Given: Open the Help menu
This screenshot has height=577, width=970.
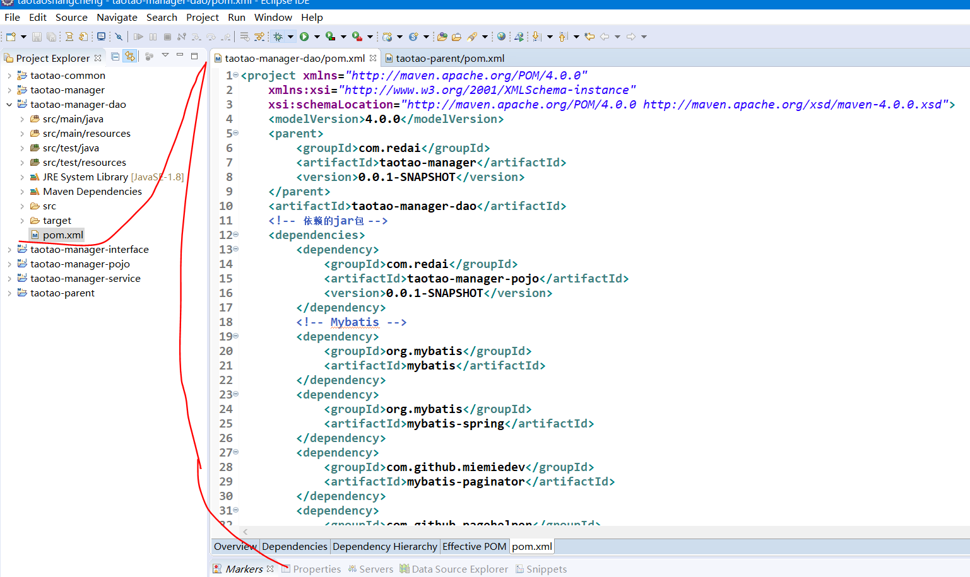Looking at the screenshot, I should tap(312, 17).
